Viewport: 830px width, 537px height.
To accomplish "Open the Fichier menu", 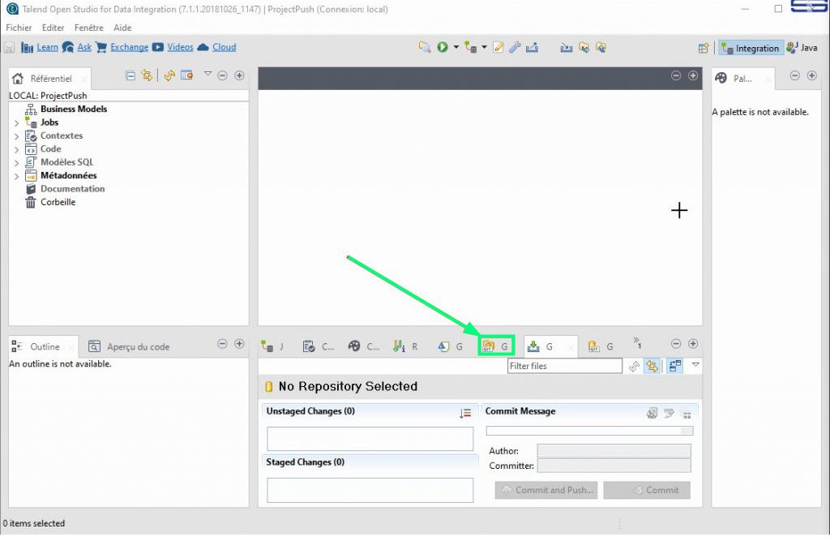I will (19, 28).
